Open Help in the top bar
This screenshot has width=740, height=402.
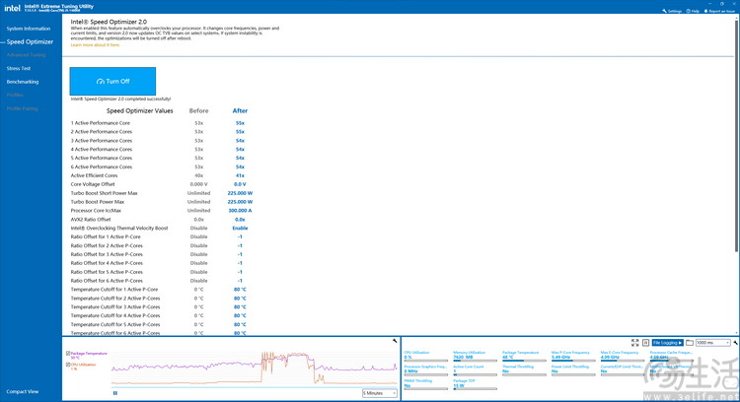point(693,11)
